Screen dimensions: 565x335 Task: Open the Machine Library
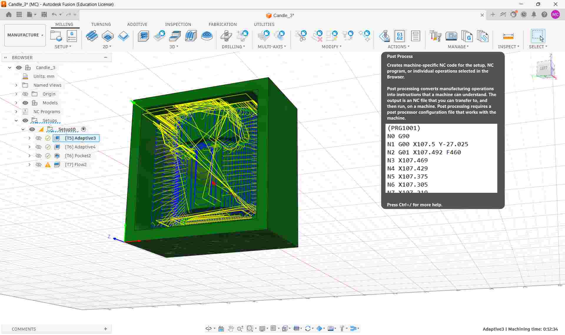[x=451, y=36]
